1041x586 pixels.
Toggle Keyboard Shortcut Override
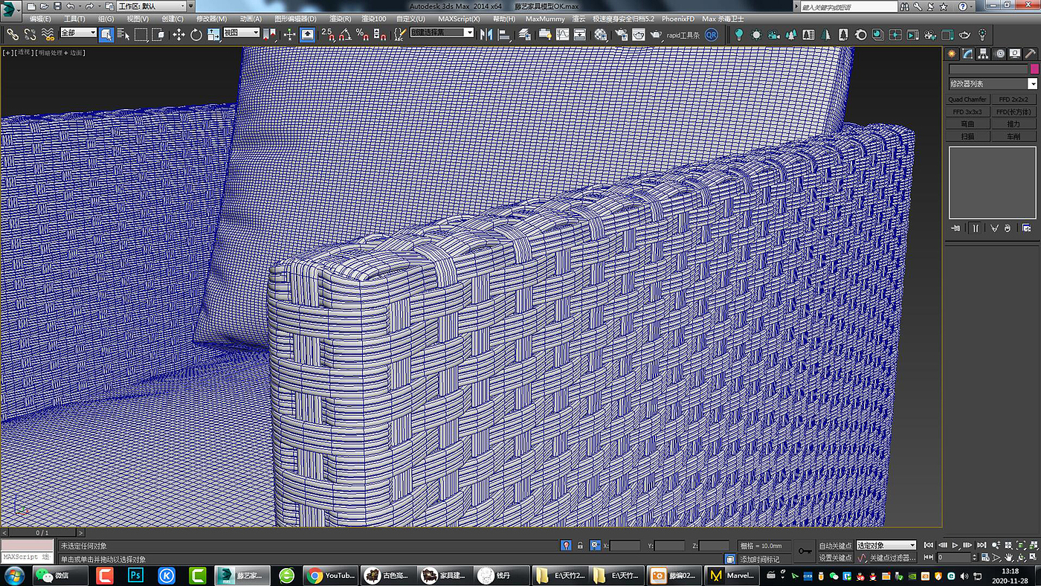(307, 34)
